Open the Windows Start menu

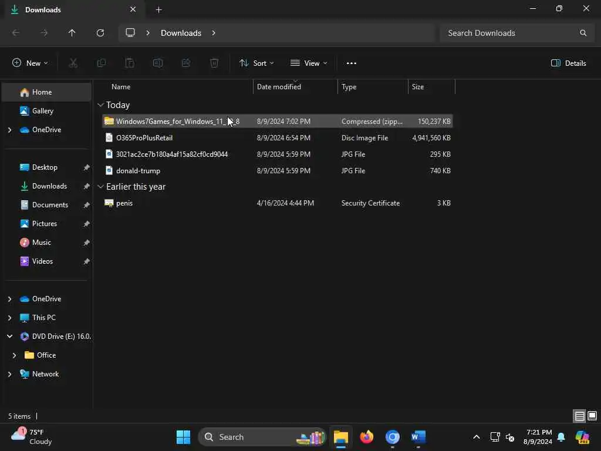(183, 437)
